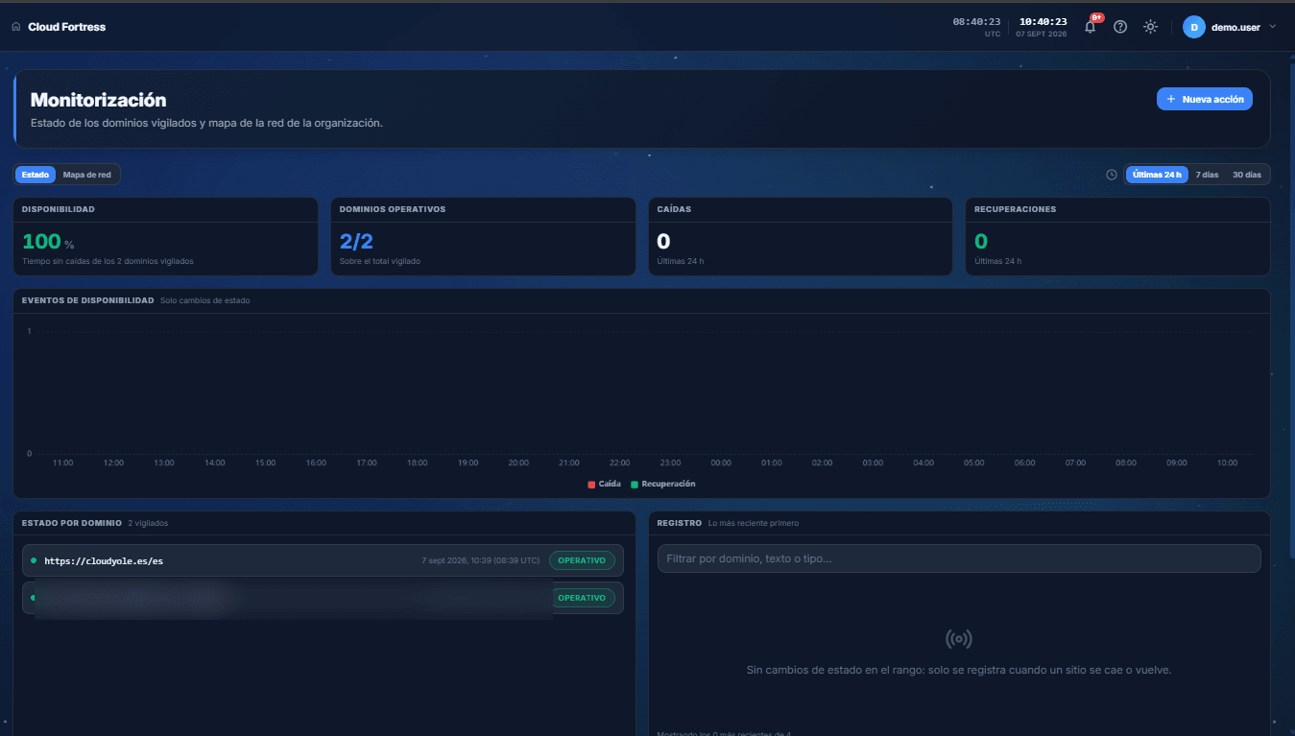Screen dimensions: 1295x736
Task: Click the Eventos de Disponibilidad panel title
Action: point(88,300)
